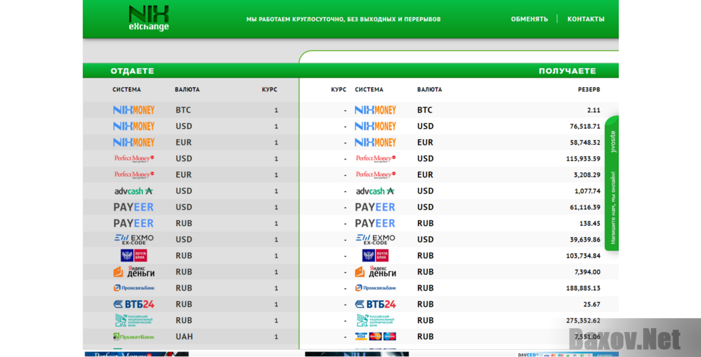Receive via Visa MasterCard RUB

point(459,337)
